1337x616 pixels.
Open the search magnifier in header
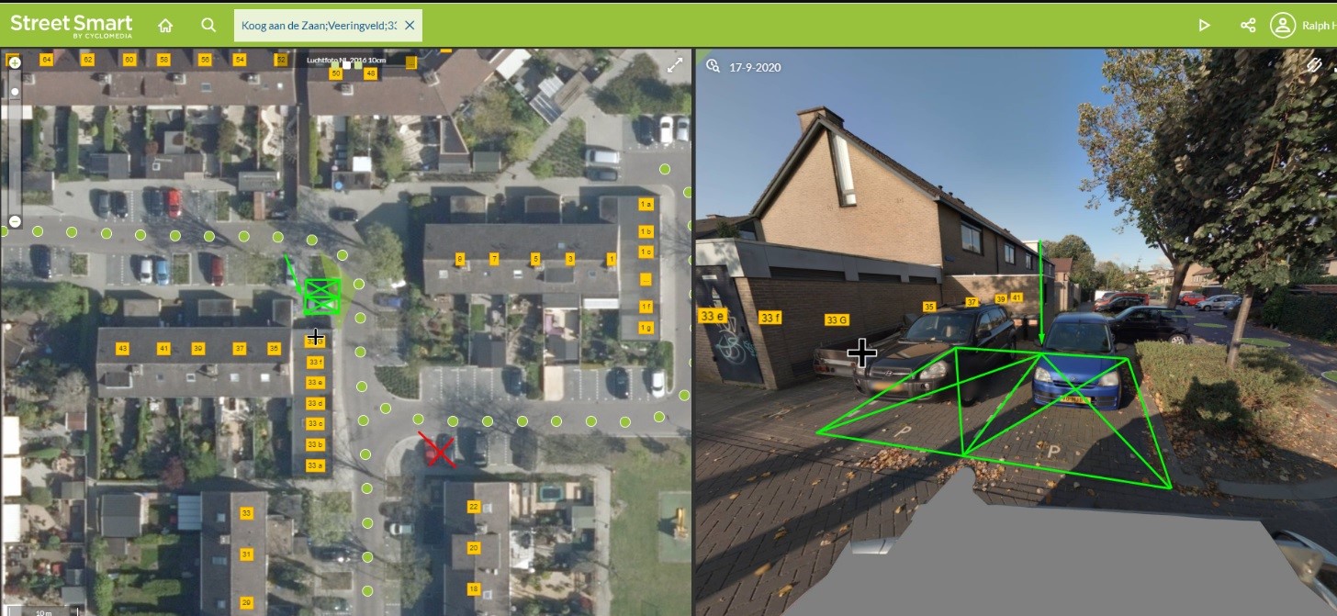[208, 25]
